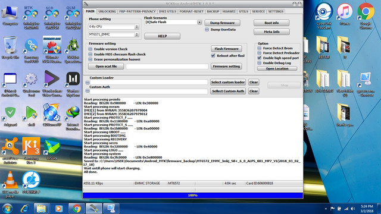Open the BACKUP tab
381x214 pixels.
(213, 11)
